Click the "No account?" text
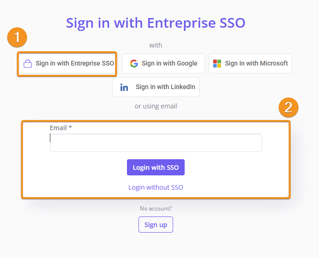Image resolution: width=319 pixels, height=258 pixels. [156, 209]
